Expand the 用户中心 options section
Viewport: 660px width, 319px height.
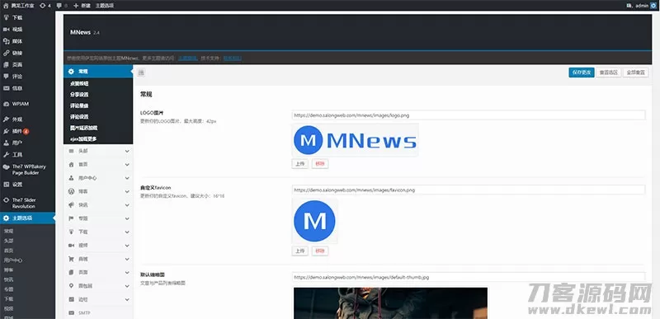(98, 178)
